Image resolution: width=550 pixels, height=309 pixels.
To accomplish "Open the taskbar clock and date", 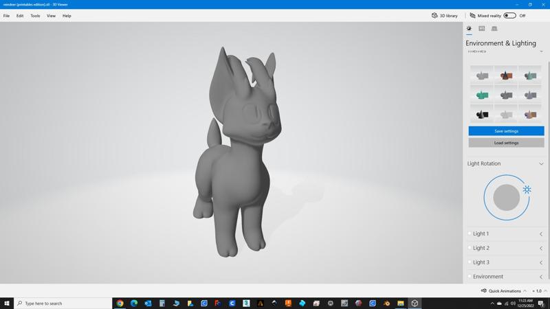I will coord(525,304).
